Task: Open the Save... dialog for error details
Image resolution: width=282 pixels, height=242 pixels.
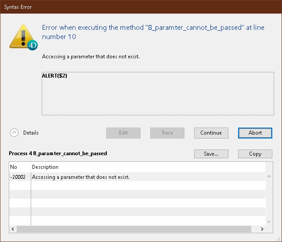Action: (x=211, y=154)
